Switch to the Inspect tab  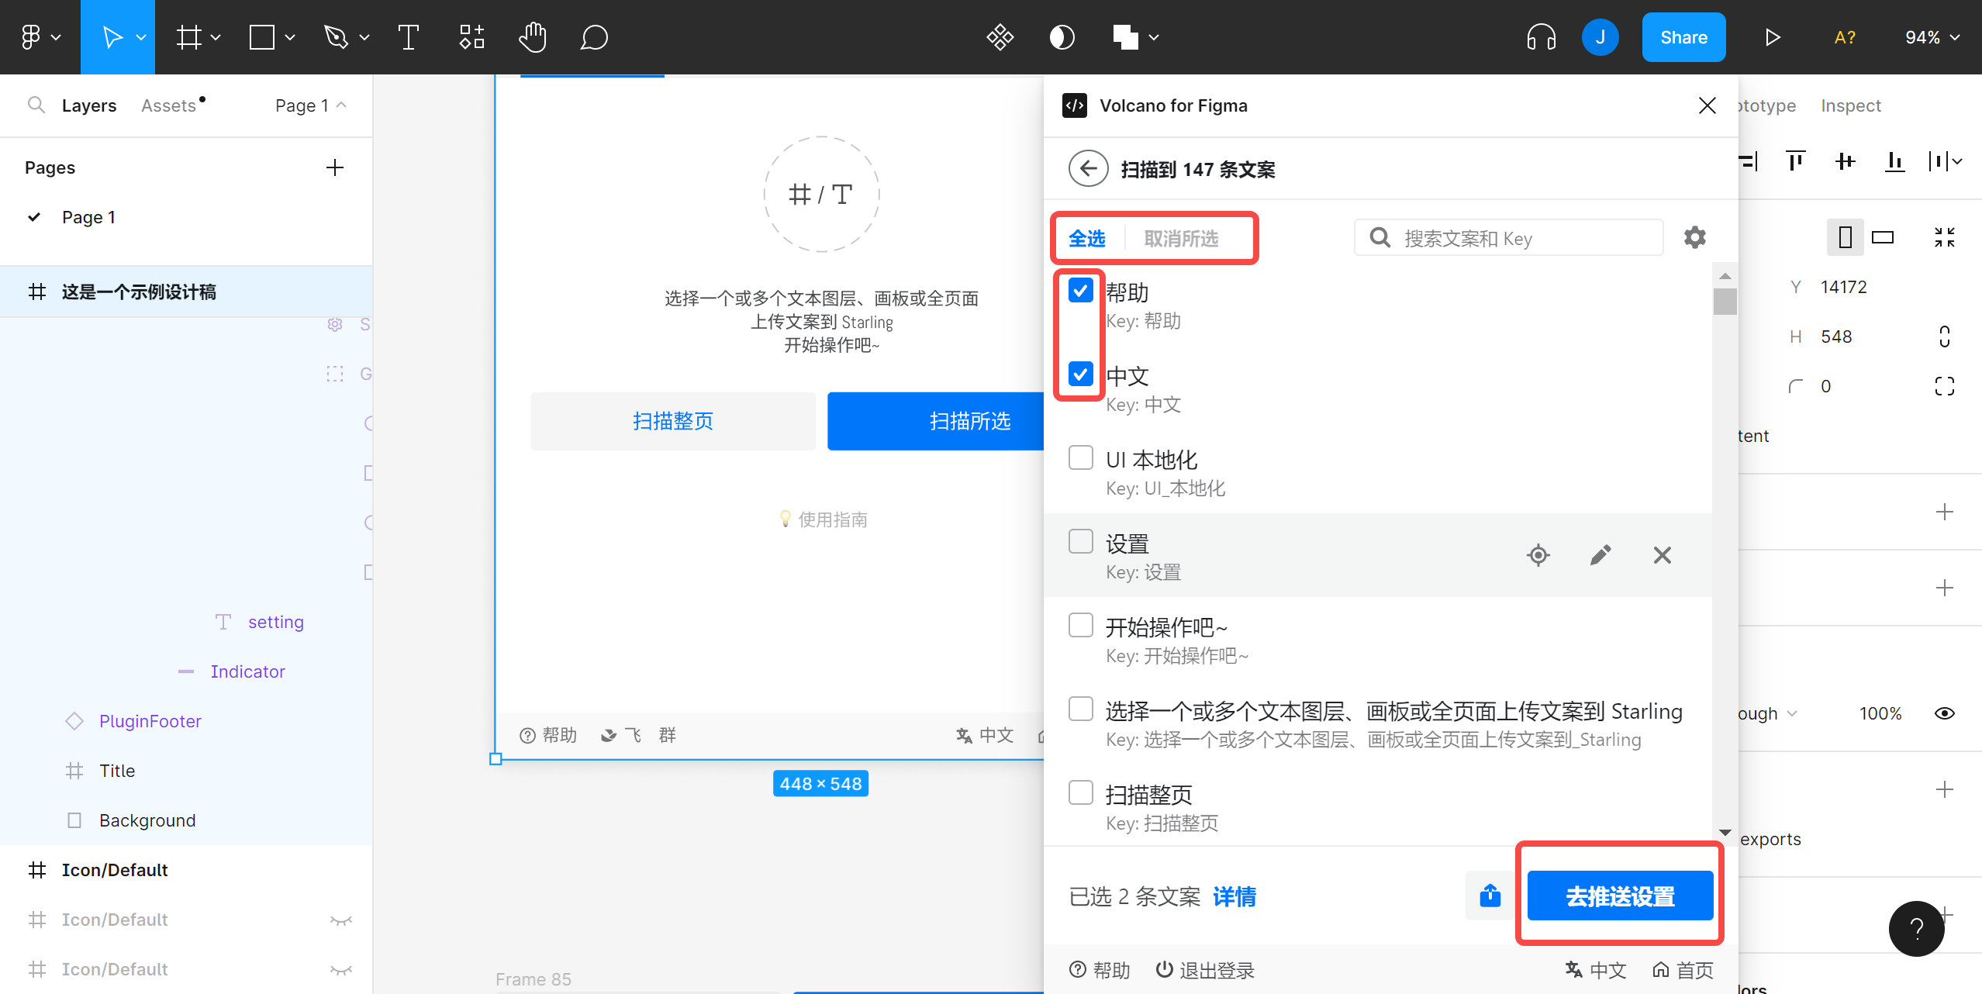coord(1850,105)
